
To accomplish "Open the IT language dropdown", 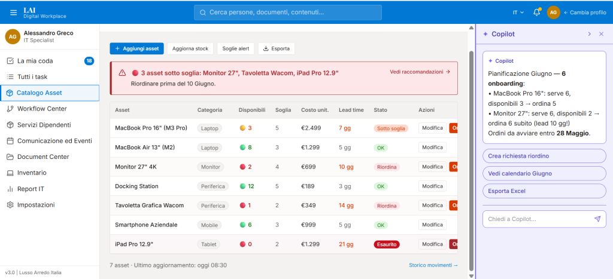I will point(518,13).
